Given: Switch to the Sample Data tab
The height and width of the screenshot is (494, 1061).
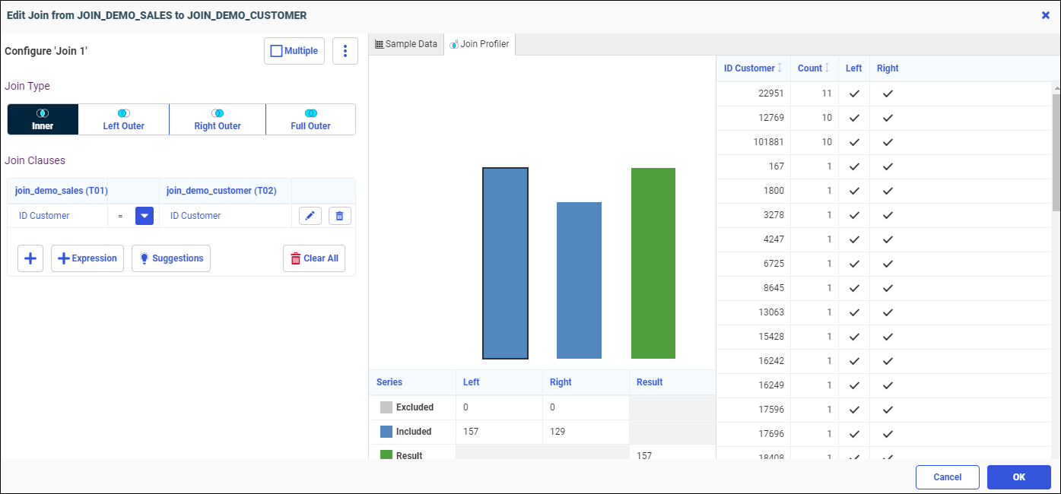Looking at the screenshot, I should pyautogui.click(x=406, y=44).
